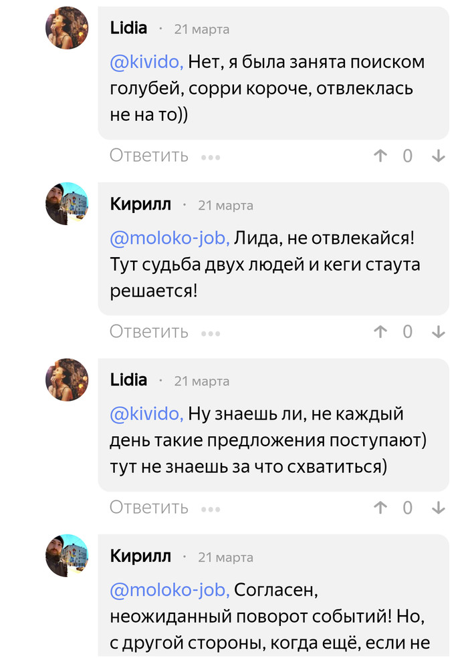Image resolution: width=468 pixels, height=658 pixels.
Task: Reply to Кирилл's comment about кеги стаута
Action: tap(149, 332)
